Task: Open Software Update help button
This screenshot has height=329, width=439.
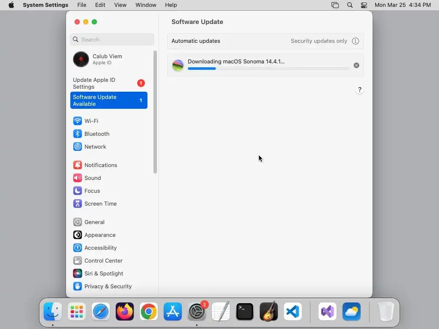Action: click(360, 90)
